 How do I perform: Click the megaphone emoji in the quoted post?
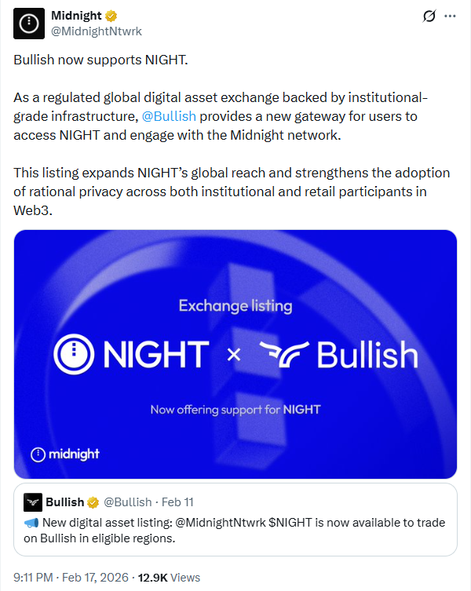[31, 523]
